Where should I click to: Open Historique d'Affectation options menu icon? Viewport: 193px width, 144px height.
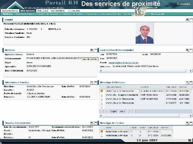[x=187, y=83]
